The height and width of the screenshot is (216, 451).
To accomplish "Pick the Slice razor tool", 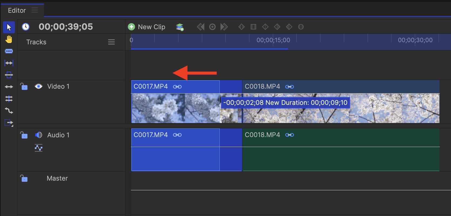I will pyautogui.click(x=9, y=51).
